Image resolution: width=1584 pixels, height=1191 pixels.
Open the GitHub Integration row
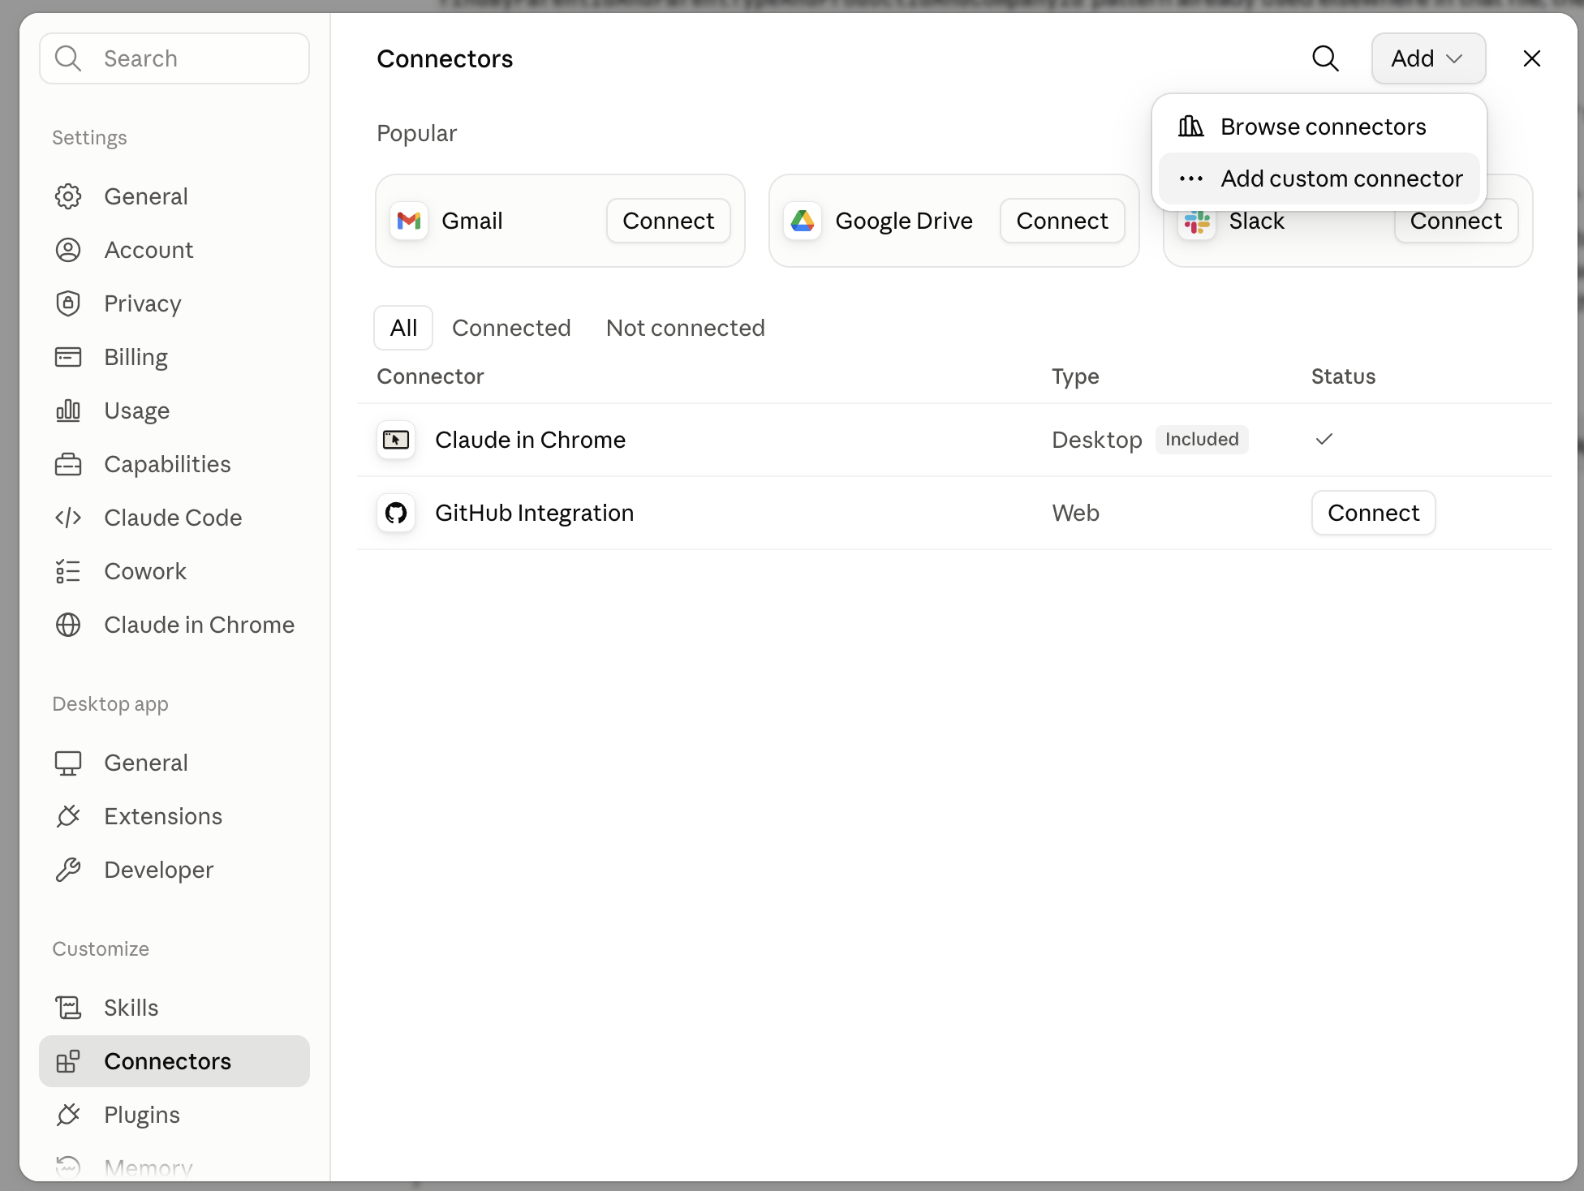953,513
